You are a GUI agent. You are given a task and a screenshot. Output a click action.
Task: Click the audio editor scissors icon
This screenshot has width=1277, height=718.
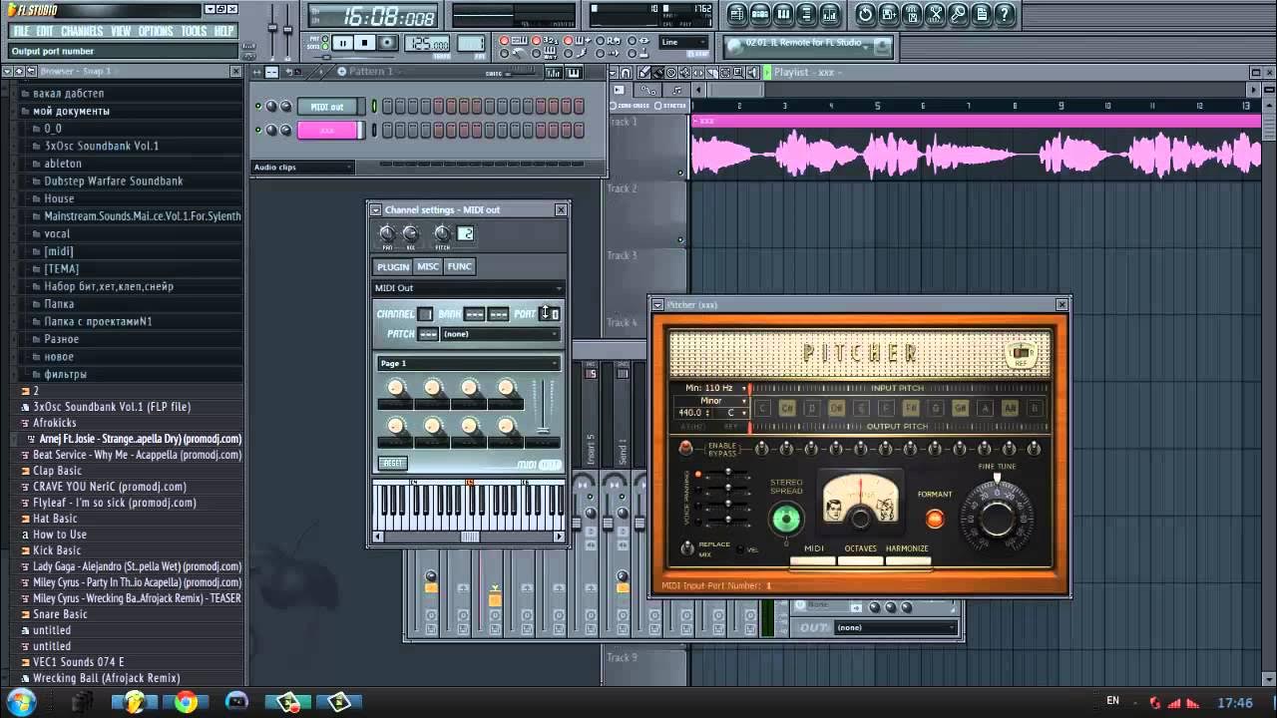pyautogui.click(x=936, y=14)
